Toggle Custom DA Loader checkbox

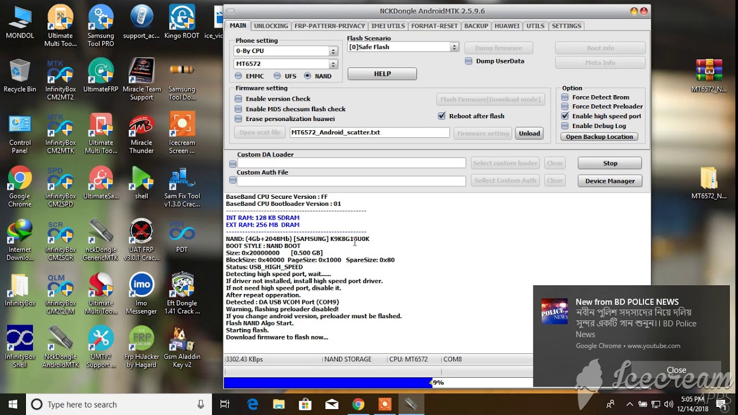pyautogui.click(x=233, y=164)
